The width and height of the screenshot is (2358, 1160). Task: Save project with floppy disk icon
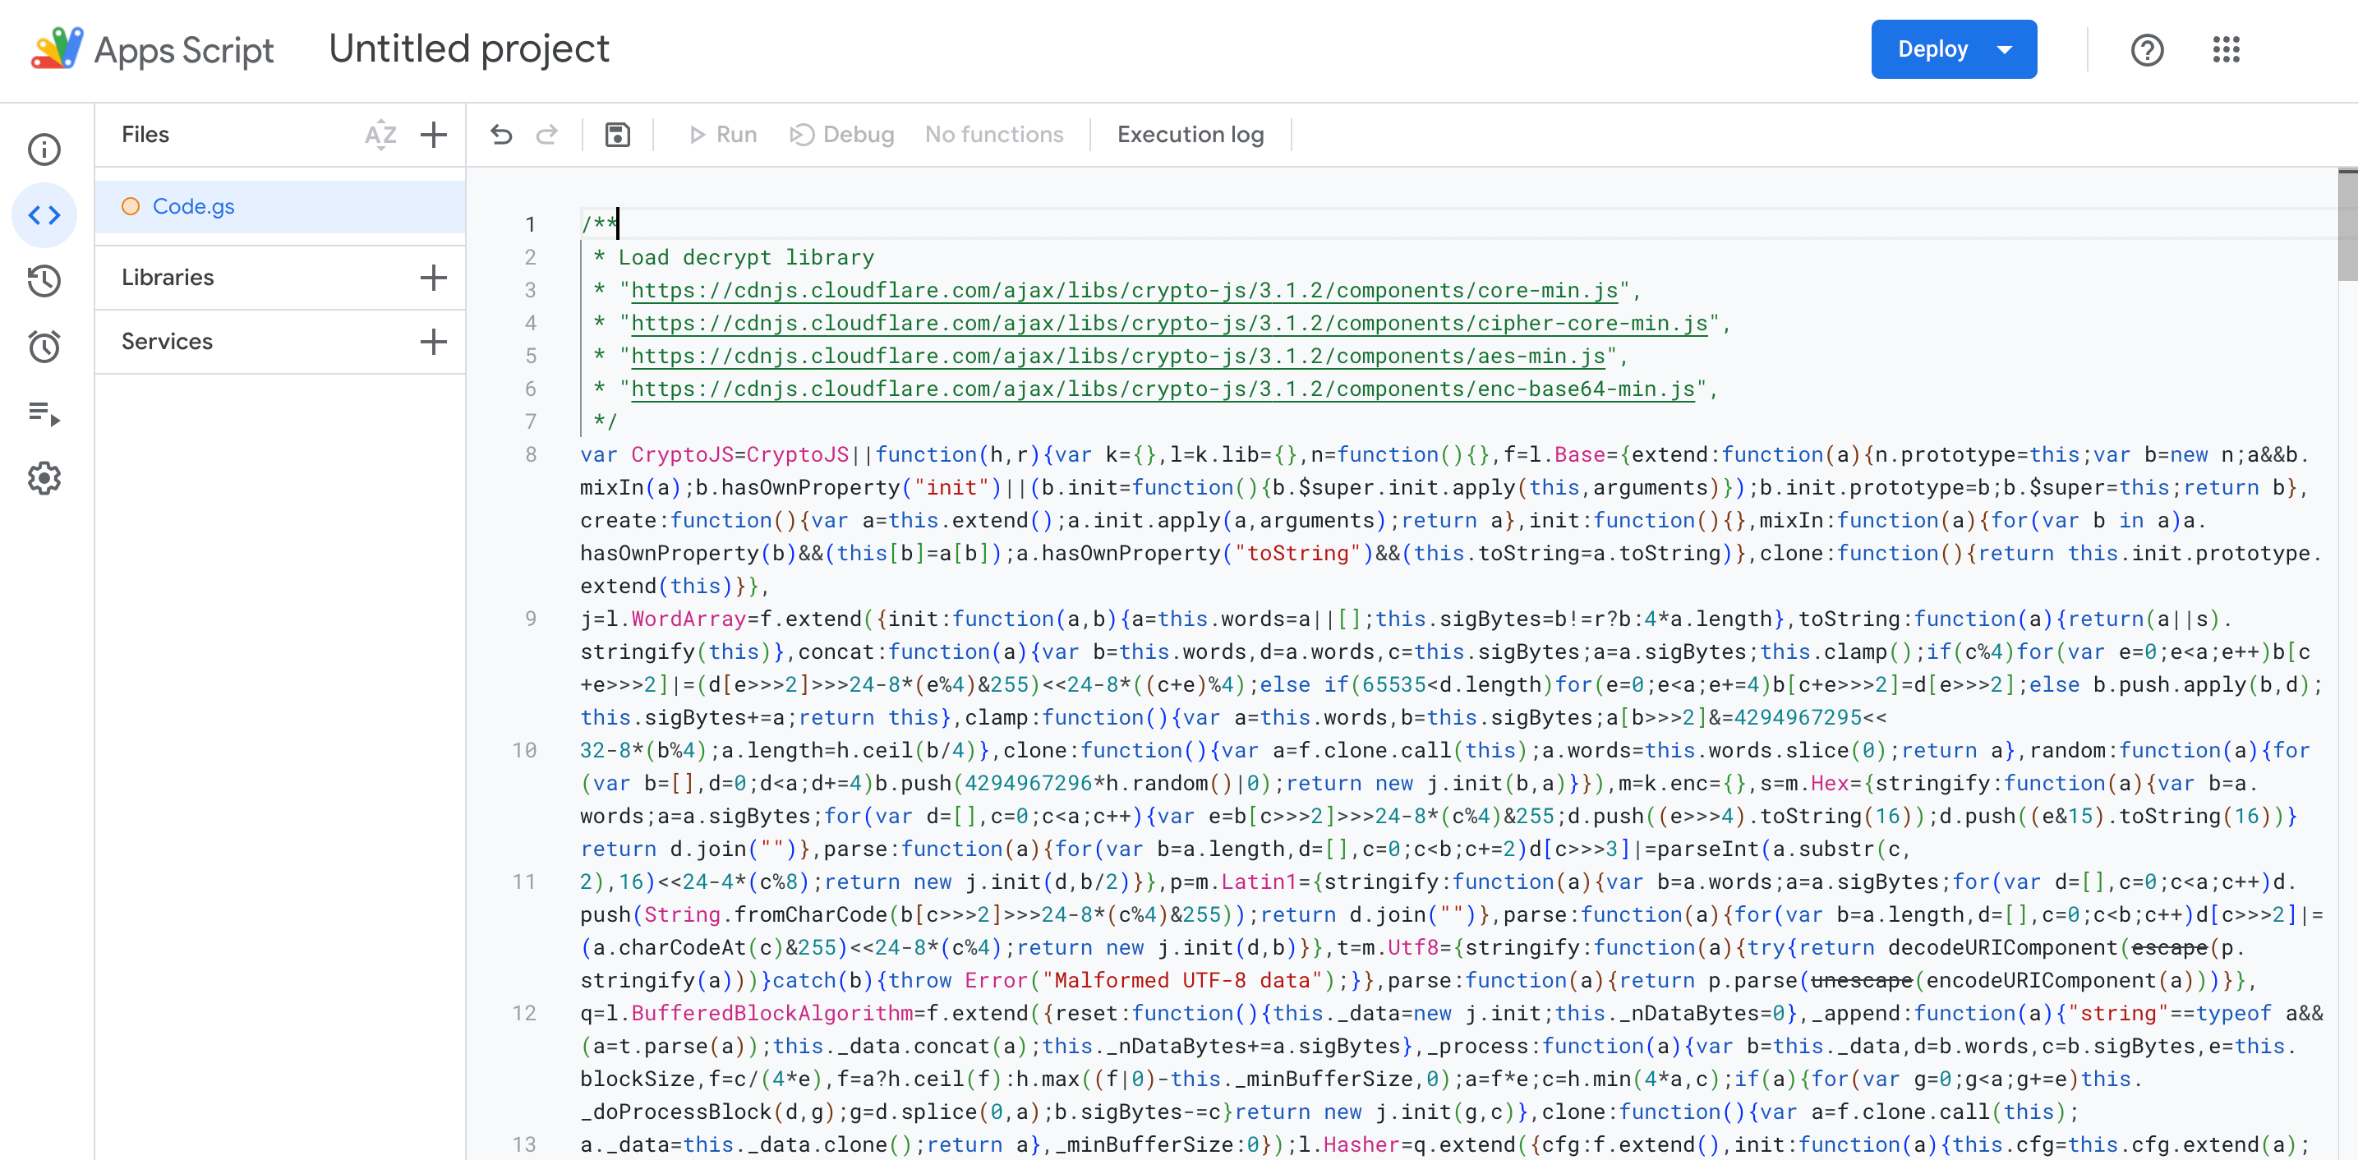tap(618, 135)
